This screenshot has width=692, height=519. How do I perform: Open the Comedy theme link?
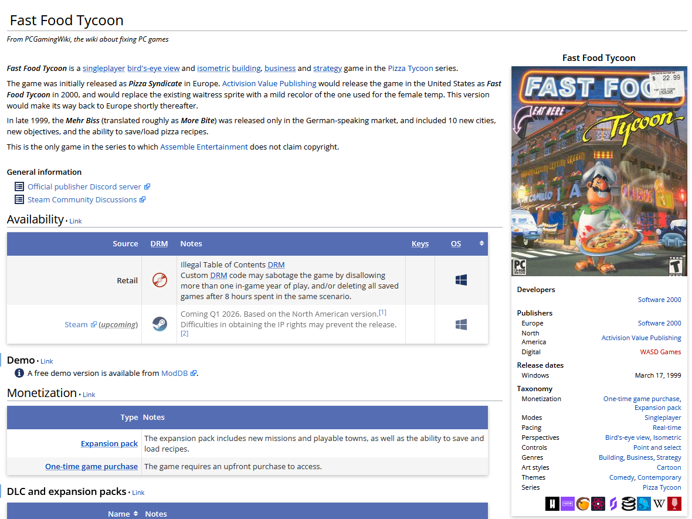(622, 477)
